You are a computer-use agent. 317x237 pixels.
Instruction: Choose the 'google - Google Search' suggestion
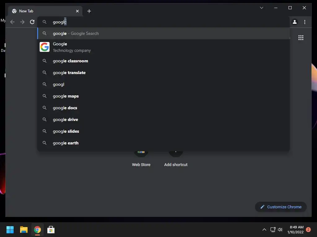[x=163, y=33]
